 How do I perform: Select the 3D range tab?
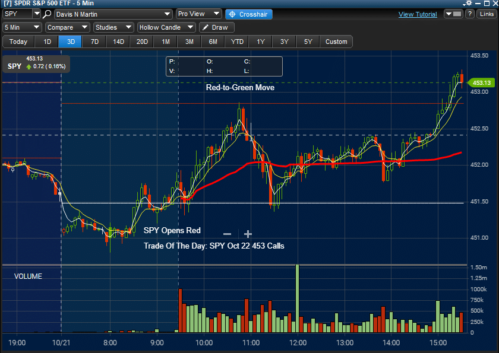71,42
